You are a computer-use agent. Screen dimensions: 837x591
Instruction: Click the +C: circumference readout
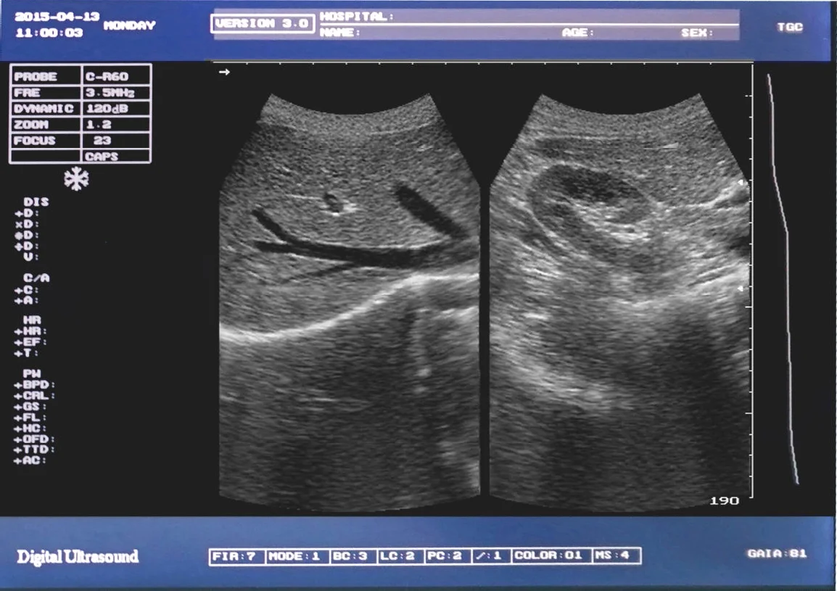pos(27,290)
